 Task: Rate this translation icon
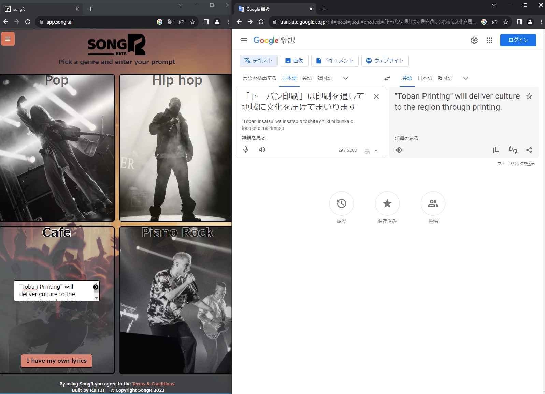click(513, 150)
